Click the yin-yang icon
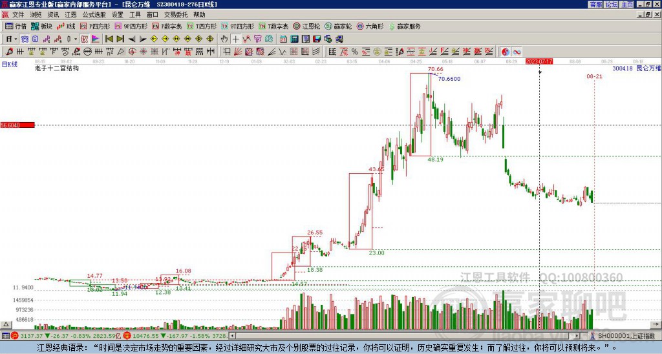Image resolution: width=662 pixels, height=354 pixels. pyautogui.click(x=506, y=52)
